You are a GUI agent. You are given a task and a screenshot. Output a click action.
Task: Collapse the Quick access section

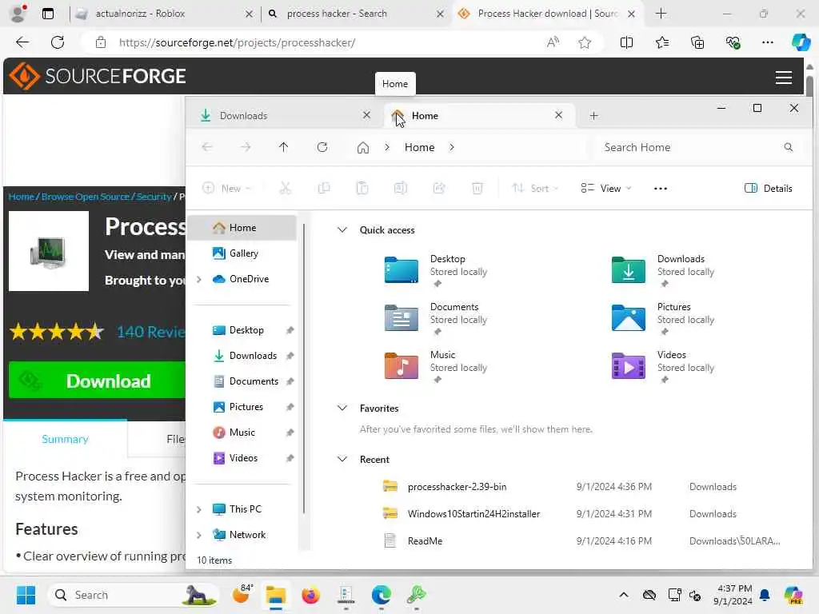click(342, 229)
